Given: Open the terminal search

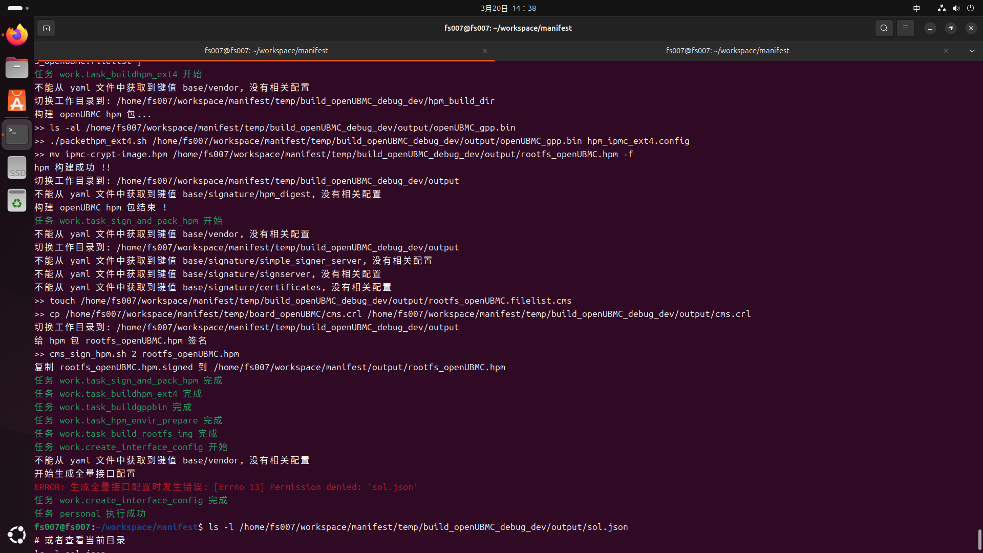Looking at the screenshot, I should [884, 28].
